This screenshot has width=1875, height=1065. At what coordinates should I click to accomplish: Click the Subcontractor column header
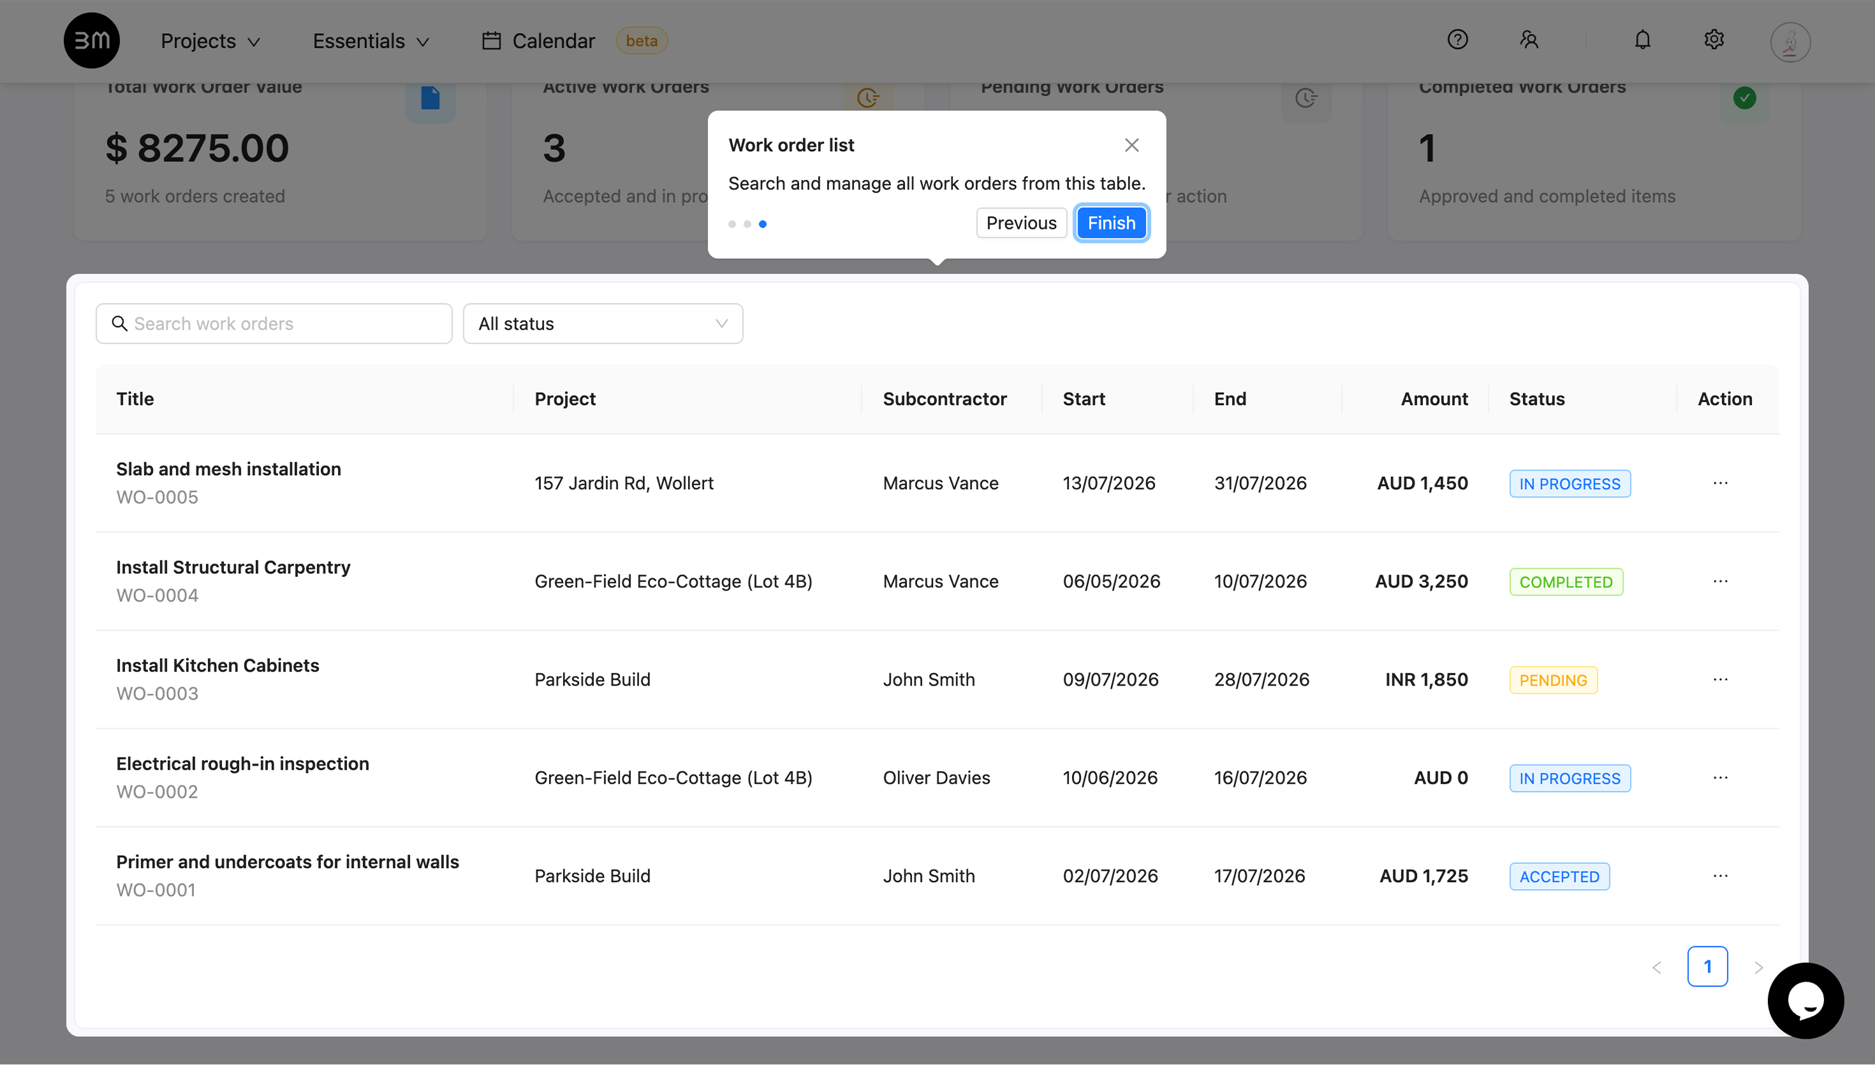click(x=944, y=399)
